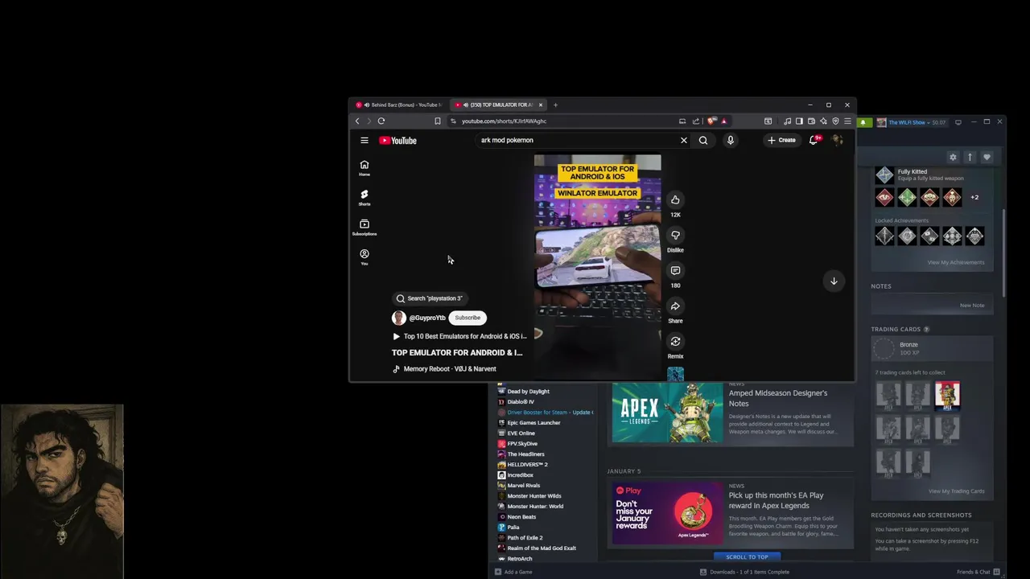This screenshot has height=579, width=1030.
Task: Open Shorts in the YouTube sidebar
Action: 364,198
